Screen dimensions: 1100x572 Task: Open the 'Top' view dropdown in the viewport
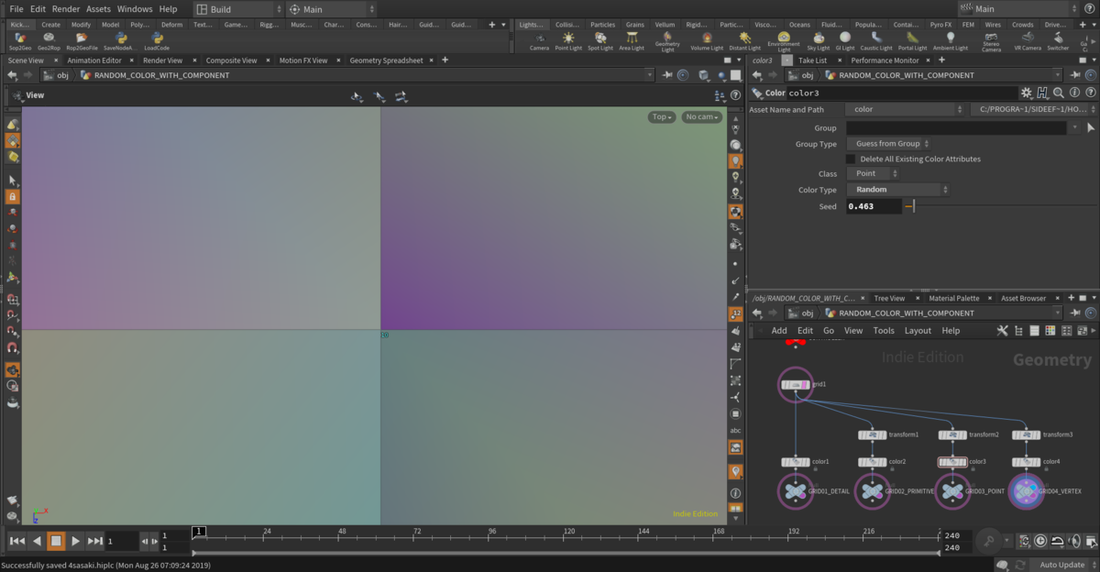[661, 116]
